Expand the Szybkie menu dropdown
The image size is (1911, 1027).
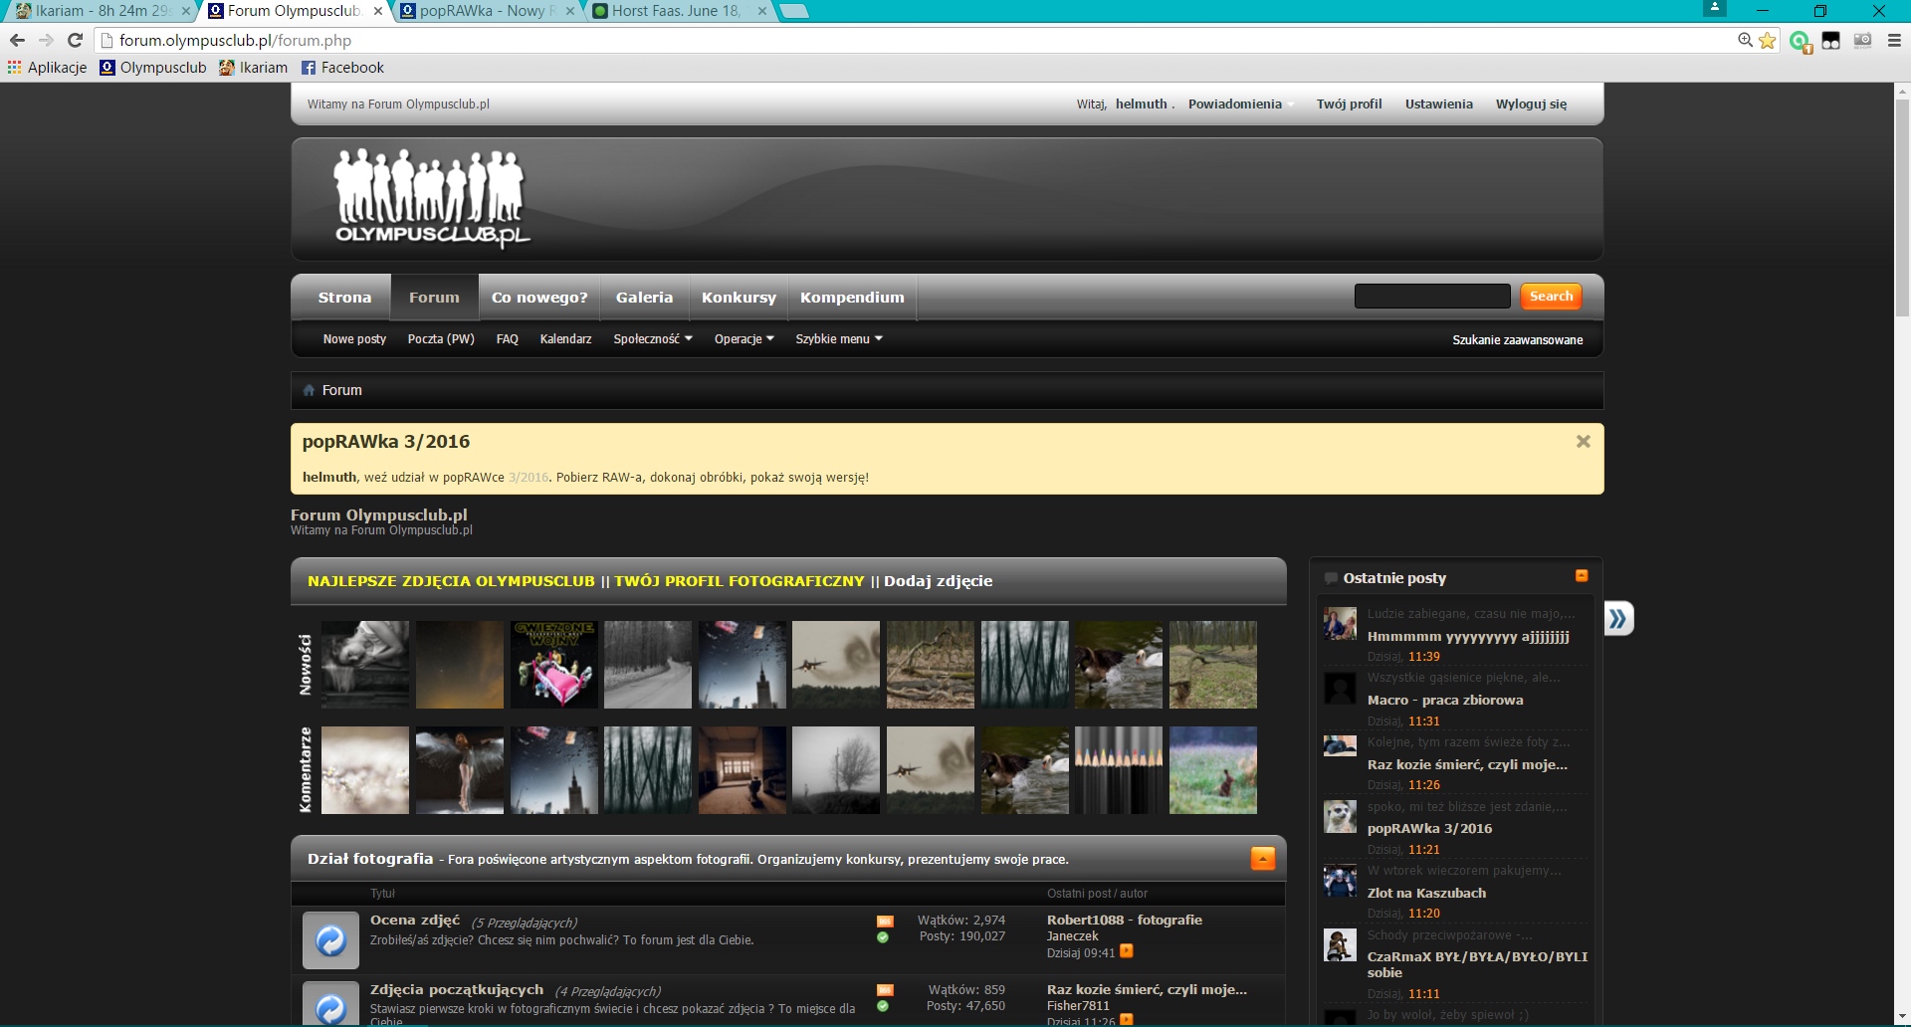(838, 339)
